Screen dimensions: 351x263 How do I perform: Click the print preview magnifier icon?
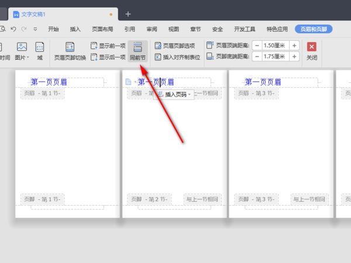(3, 29)
